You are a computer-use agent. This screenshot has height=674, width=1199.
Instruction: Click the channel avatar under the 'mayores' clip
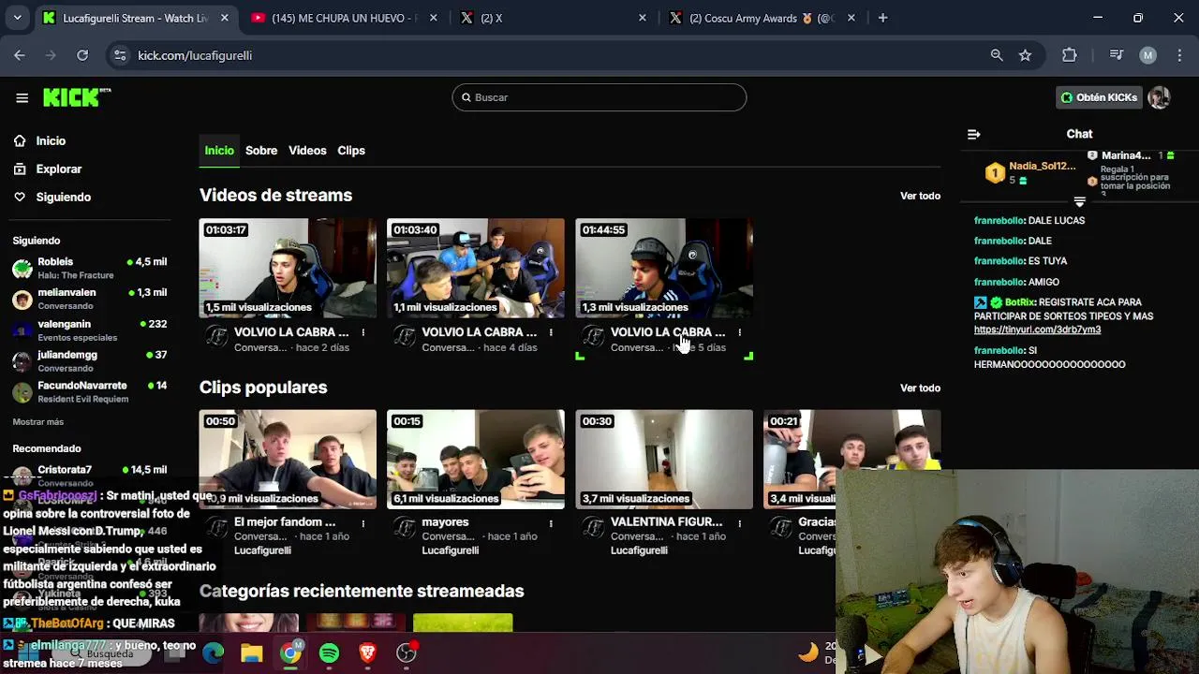[405, 529]
